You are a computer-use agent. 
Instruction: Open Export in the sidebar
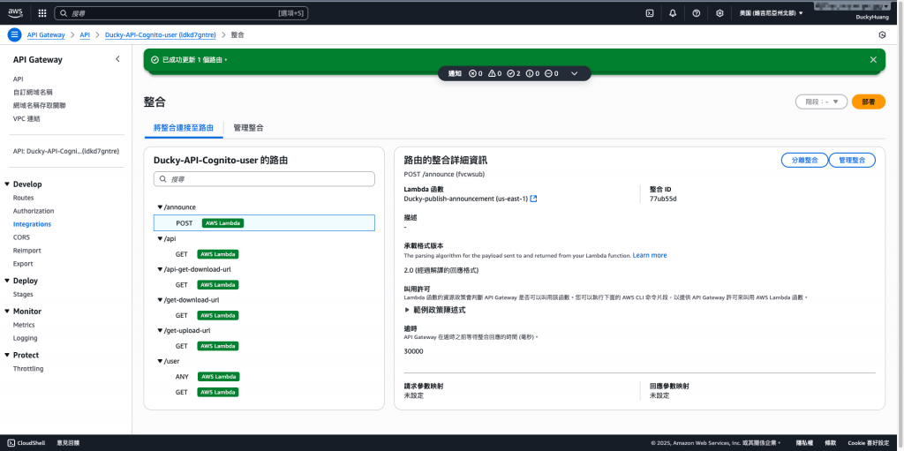(23, 264)
